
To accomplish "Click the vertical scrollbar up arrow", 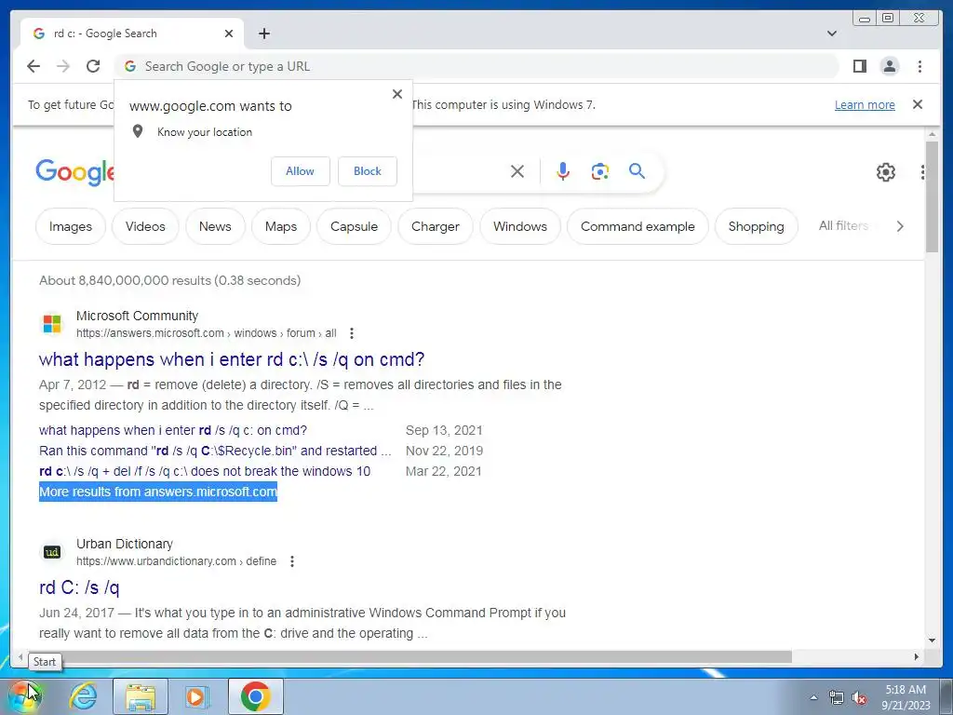I will 933,134.
